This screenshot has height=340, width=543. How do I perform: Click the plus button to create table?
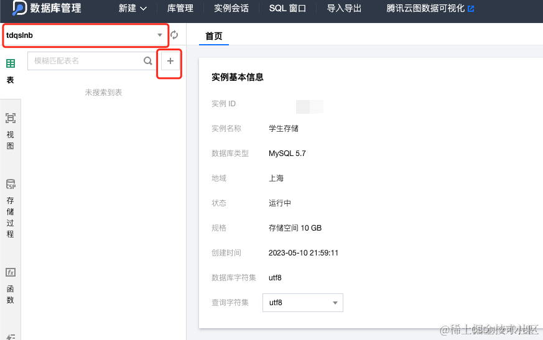click(x=170, y=61)
